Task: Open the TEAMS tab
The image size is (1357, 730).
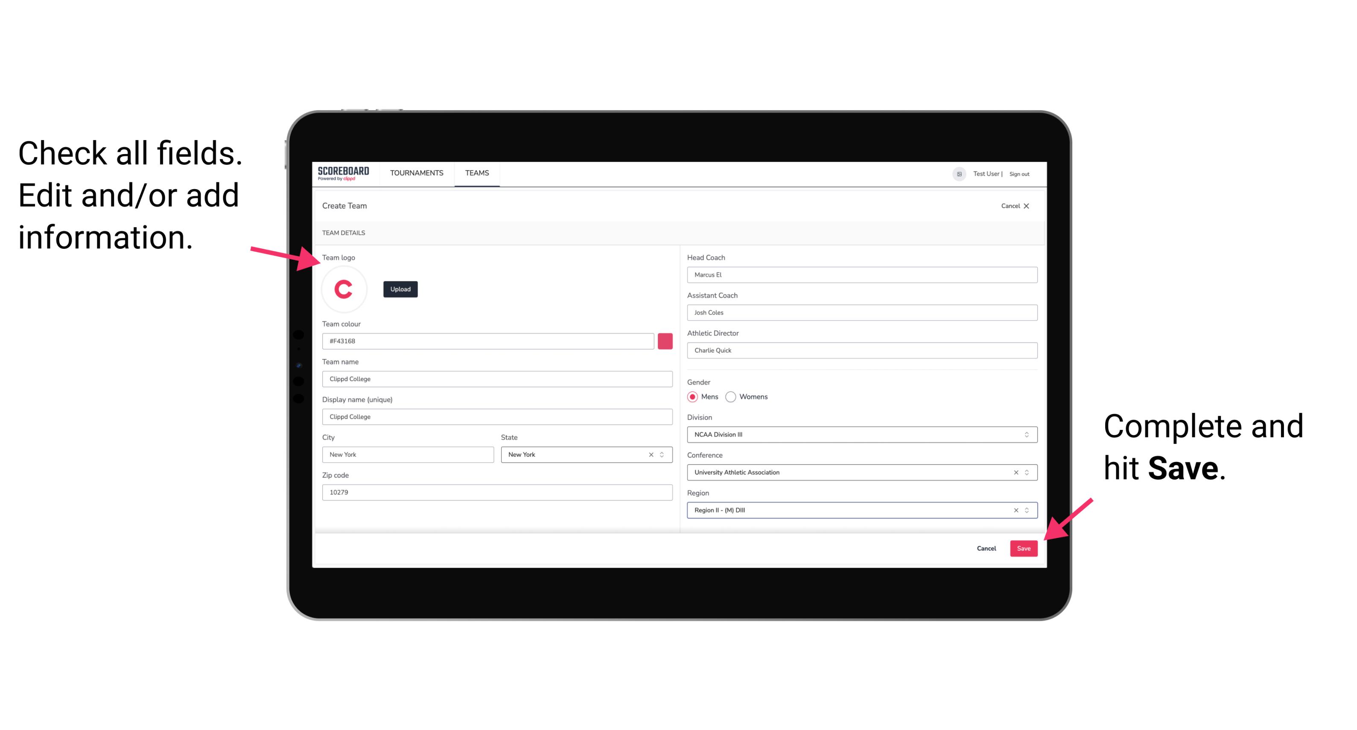Action: [x=476, y=172]
